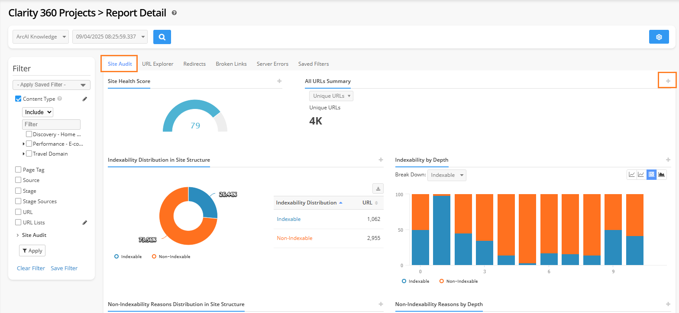This screenshot has width=679, height=313.
Task: Check the Travel Domain checkbox
Action: pyautogui.click(x=29, y=154)
